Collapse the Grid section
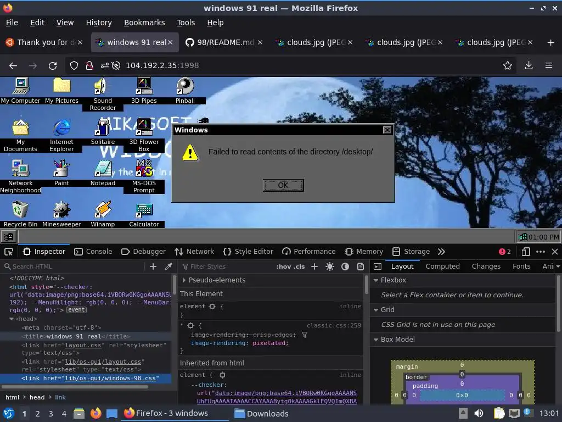The width and height of the screenshot is (562, 422). click(376, 310)
